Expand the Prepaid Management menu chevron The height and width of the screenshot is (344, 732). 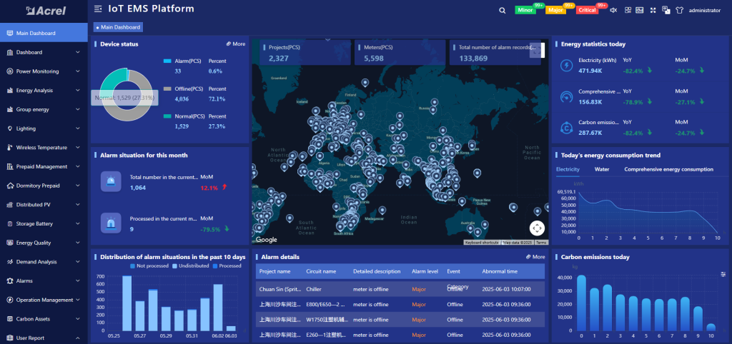pos(77,166)
